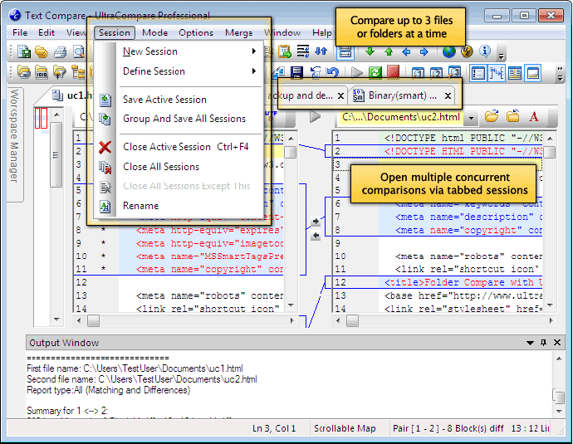The height and width of the screenshot is (444, 573).
Task: Toggle the line numbers display button
Action: click(478, 73)
